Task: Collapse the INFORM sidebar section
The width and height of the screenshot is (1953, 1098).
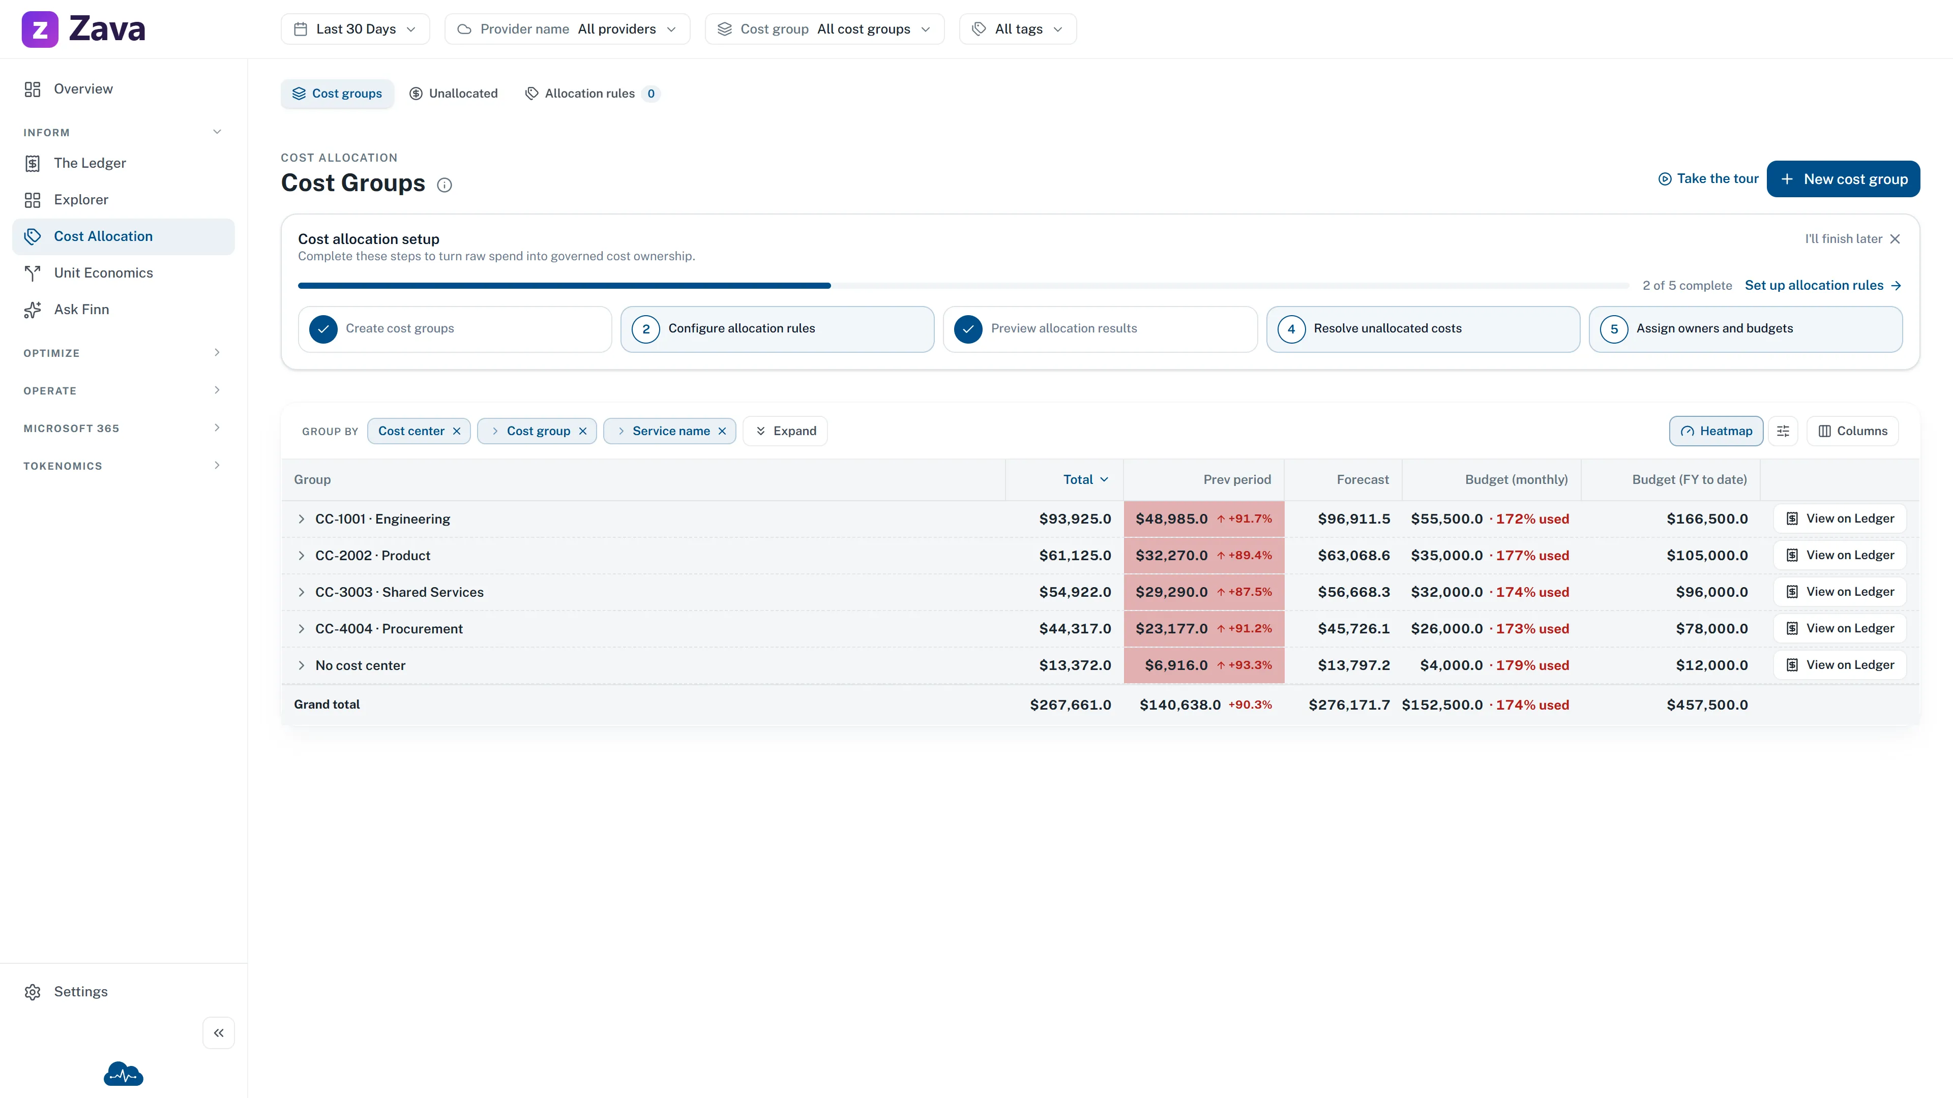Action: (124, 132)
